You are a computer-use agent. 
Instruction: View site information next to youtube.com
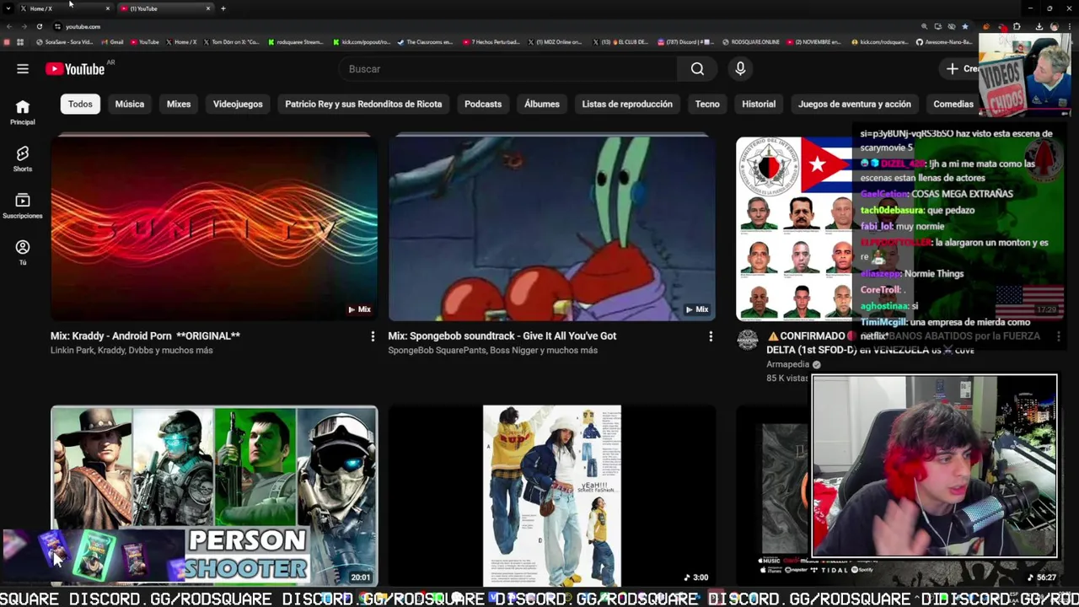tap(57, 26)
